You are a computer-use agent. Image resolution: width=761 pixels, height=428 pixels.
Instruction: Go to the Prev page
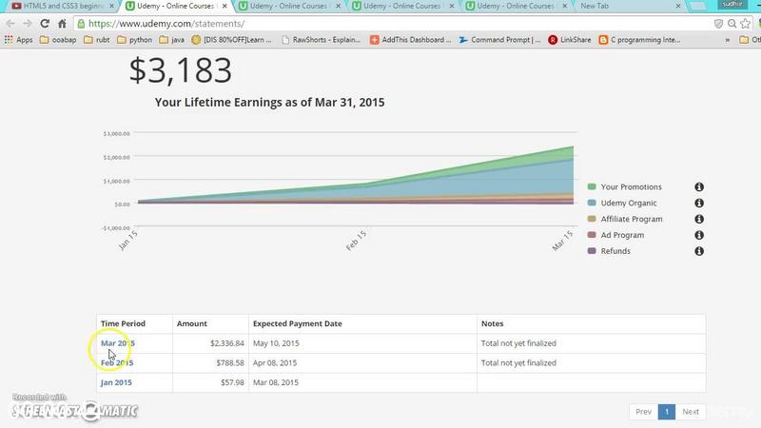tap(644, 412)
